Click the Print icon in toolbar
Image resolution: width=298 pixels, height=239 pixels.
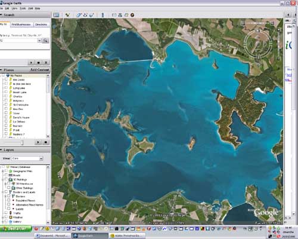(x=120, y=15)
